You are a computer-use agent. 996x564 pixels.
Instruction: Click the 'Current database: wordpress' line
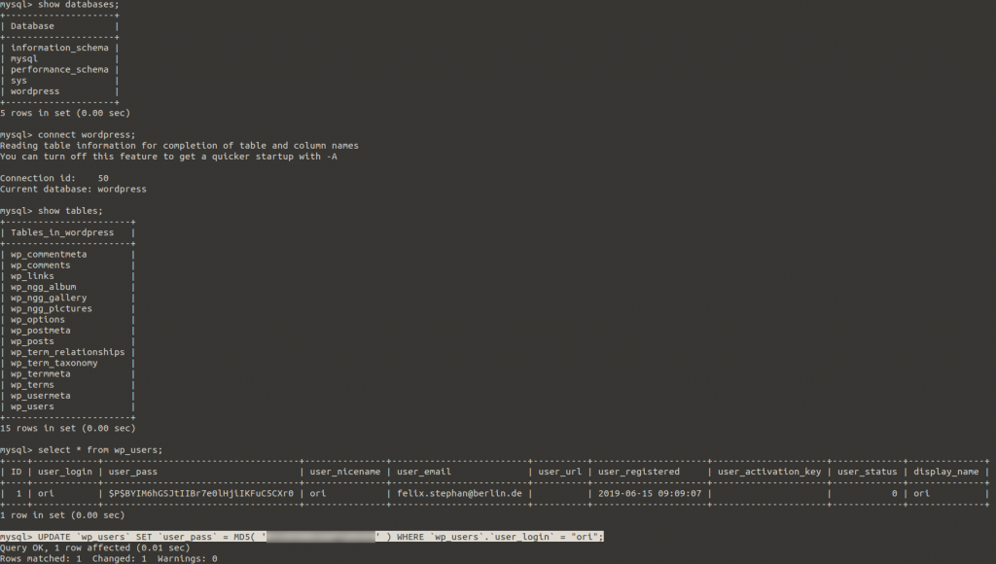73,189
